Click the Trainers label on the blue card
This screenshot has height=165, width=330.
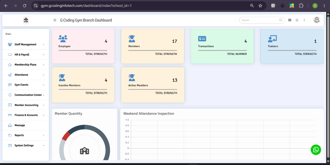pos(273,46)
